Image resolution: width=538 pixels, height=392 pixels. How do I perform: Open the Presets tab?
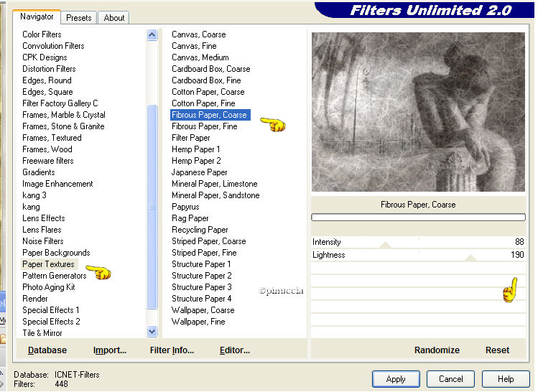click(78, 18)
